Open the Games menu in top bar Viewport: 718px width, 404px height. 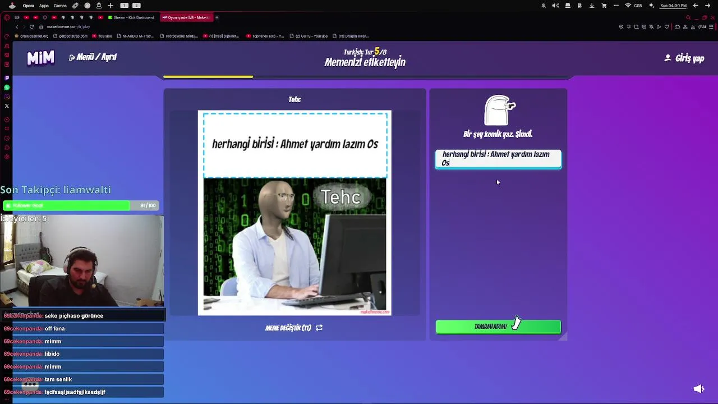(60, 6)
